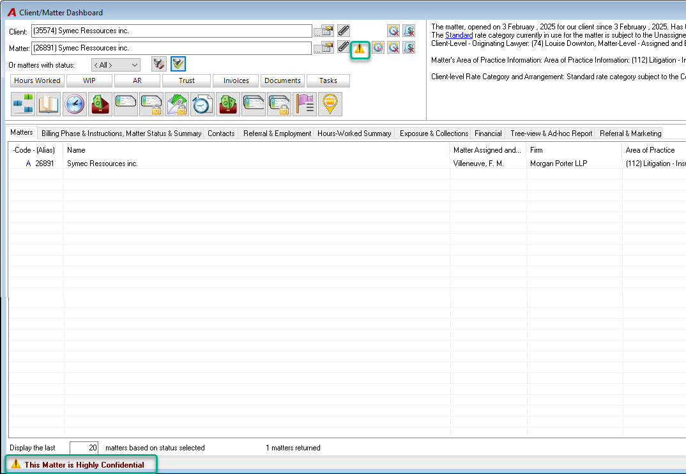This screenshot has height=474, width=686.
Task: Click the Tasks button
Action: pos(328,80)
